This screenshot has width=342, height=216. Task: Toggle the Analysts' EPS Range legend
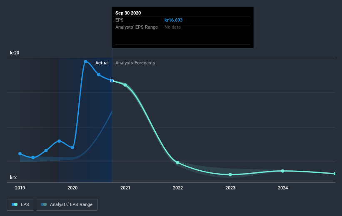67,204
